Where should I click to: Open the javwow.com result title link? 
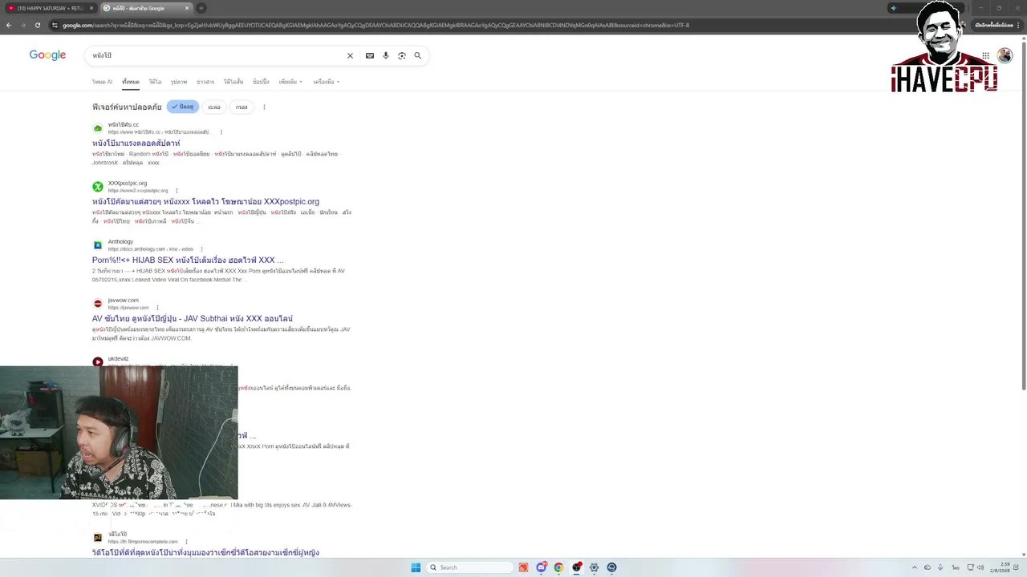[193, 319]
